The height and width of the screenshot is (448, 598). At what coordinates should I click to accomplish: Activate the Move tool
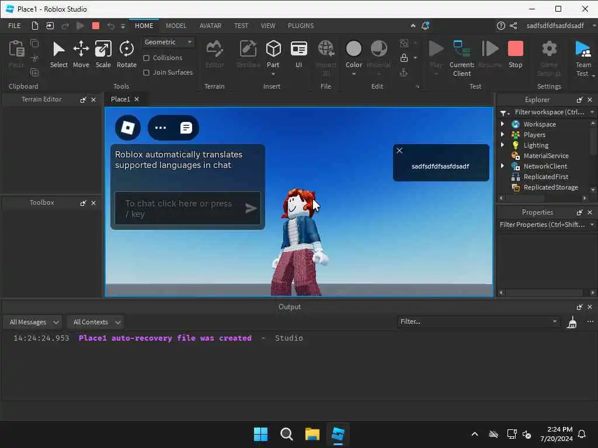tap(81, 54)
